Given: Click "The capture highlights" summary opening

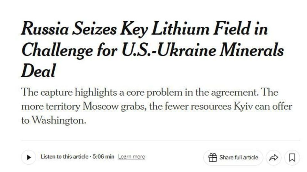Looking at the screenshot, I should (69, 93).
